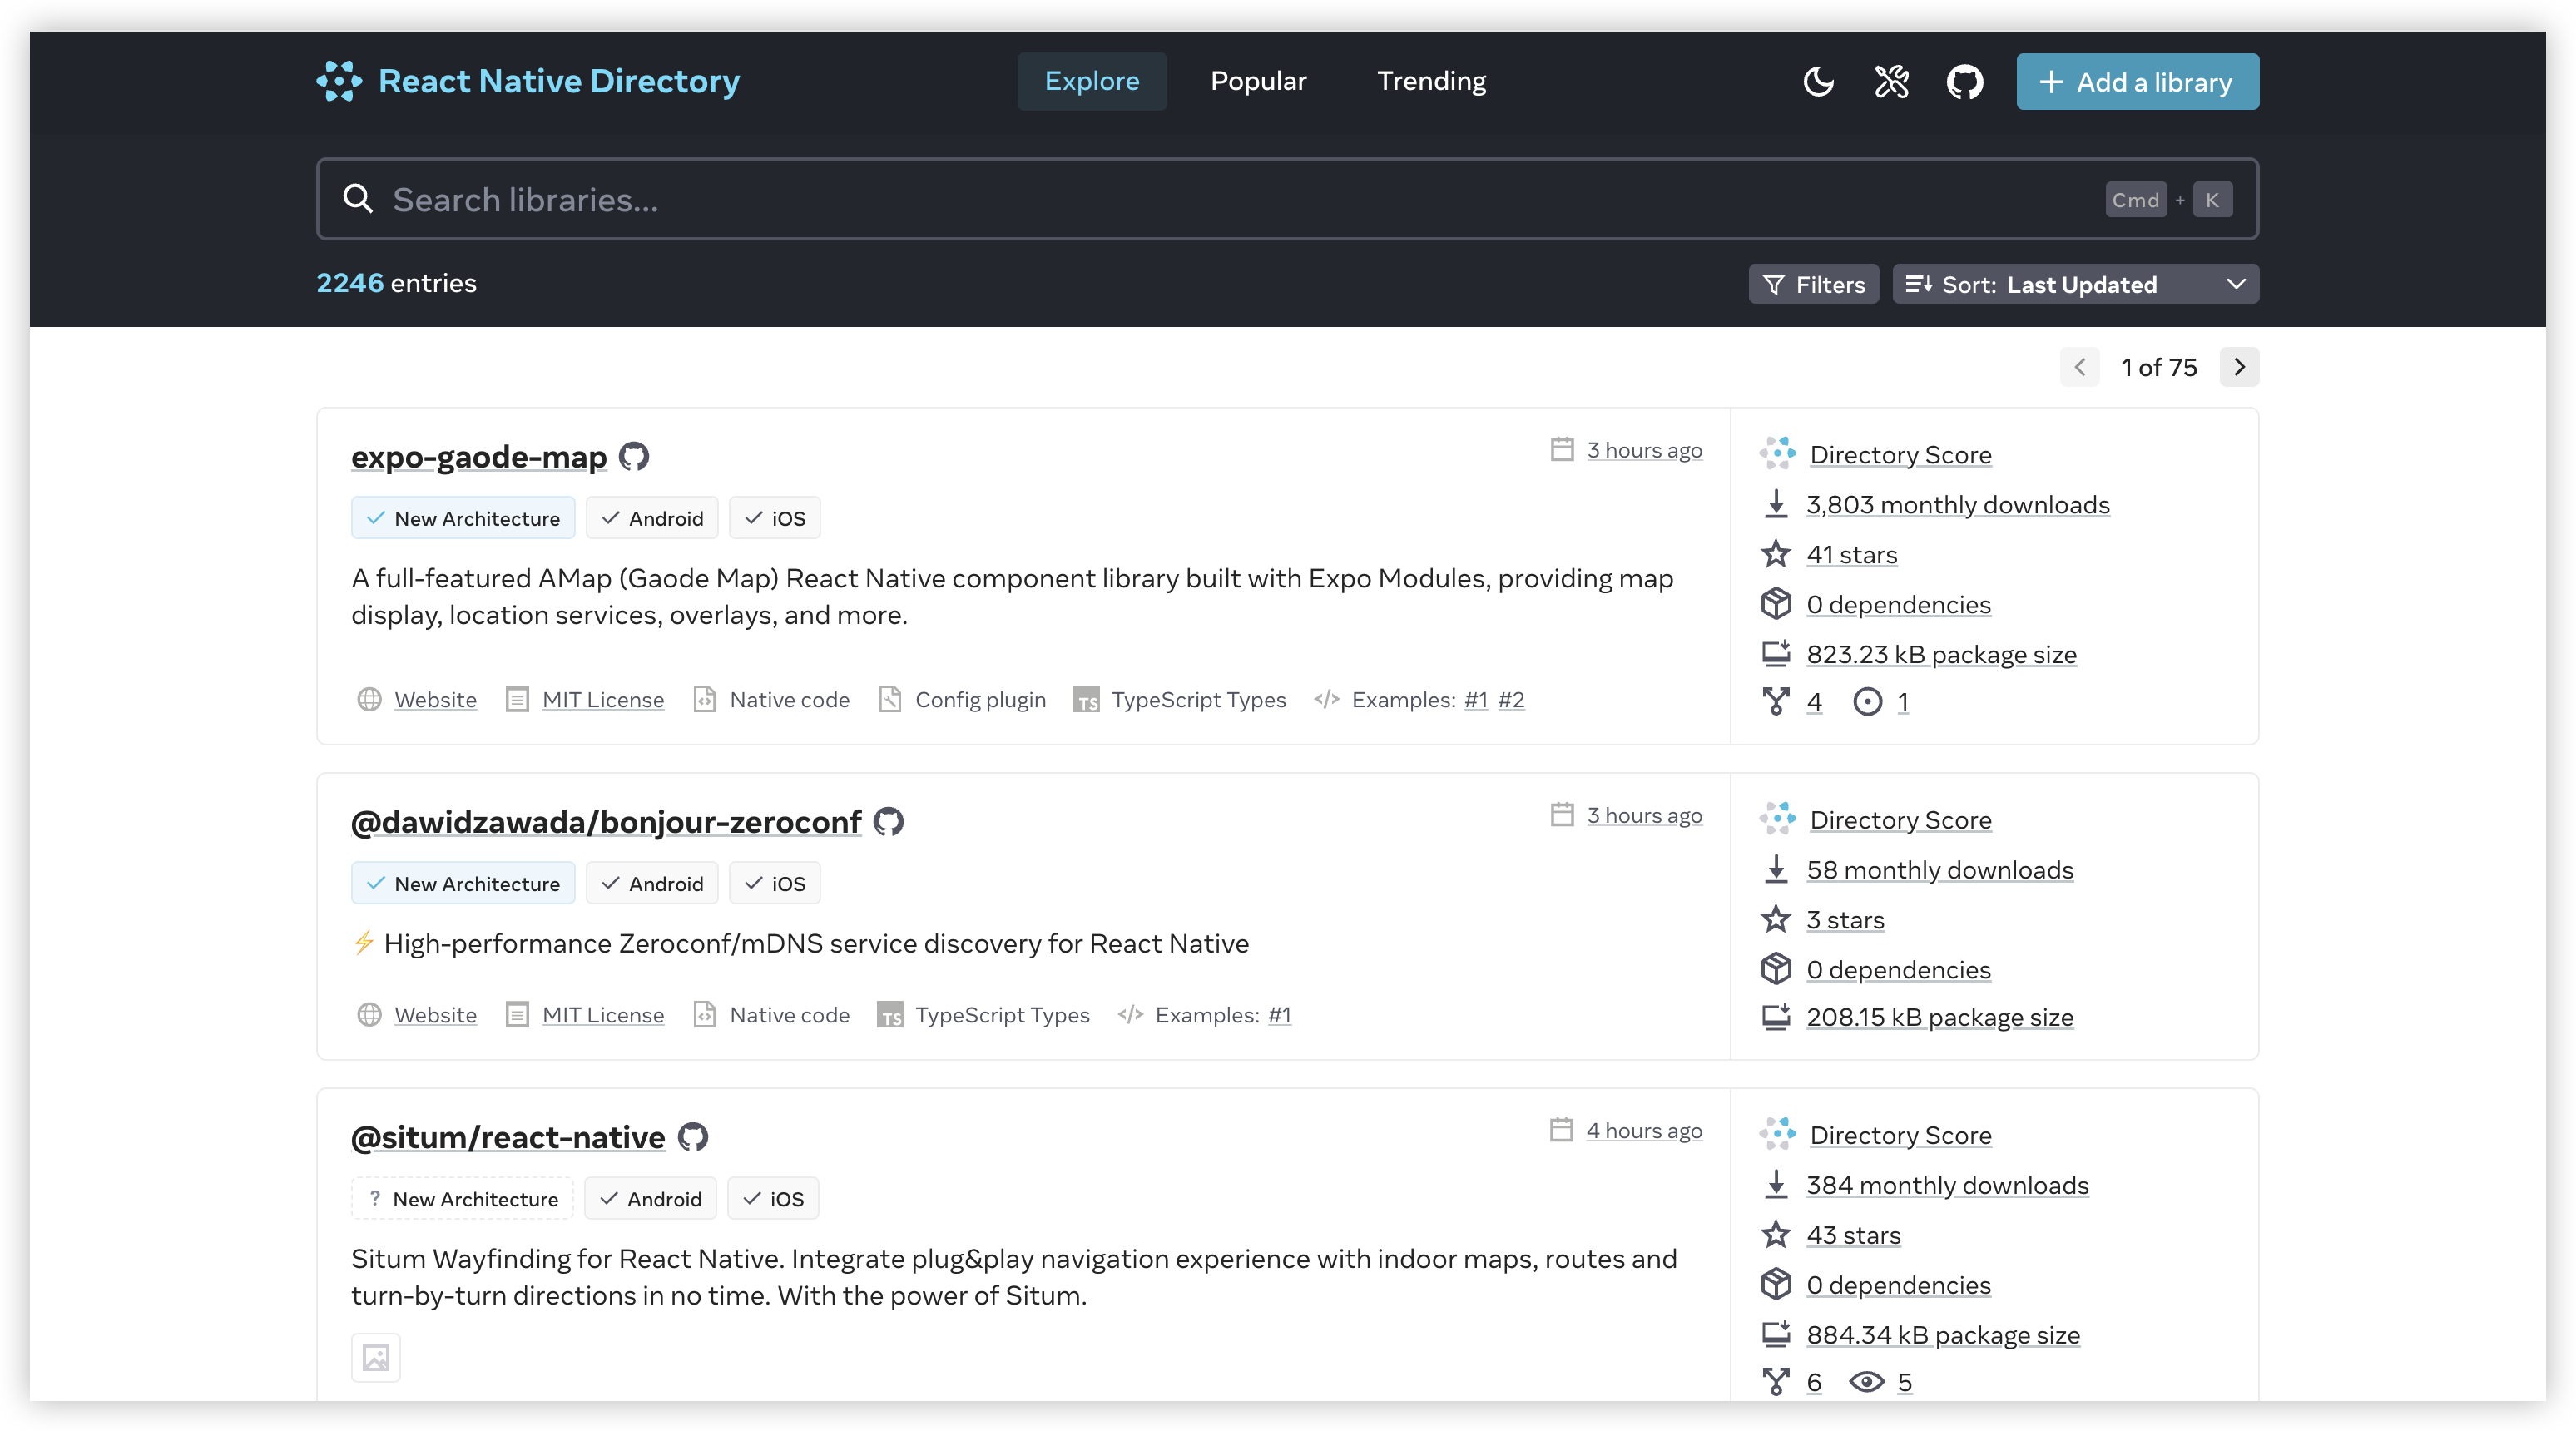
Task: Click GitHub icon beside bonjour-zeroconf title
Action: tap(888, 822)
